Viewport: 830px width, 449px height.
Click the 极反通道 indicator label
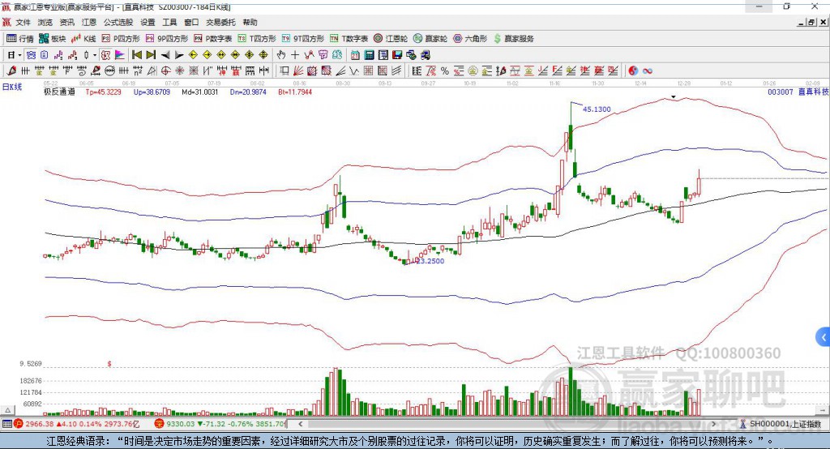tap(59, 92)
